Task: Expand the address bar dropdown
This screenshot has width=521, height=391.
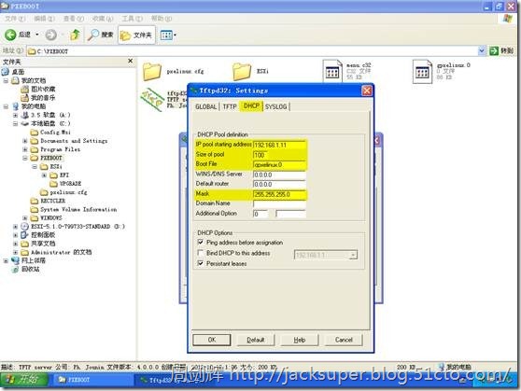Action: pos(482,50)
